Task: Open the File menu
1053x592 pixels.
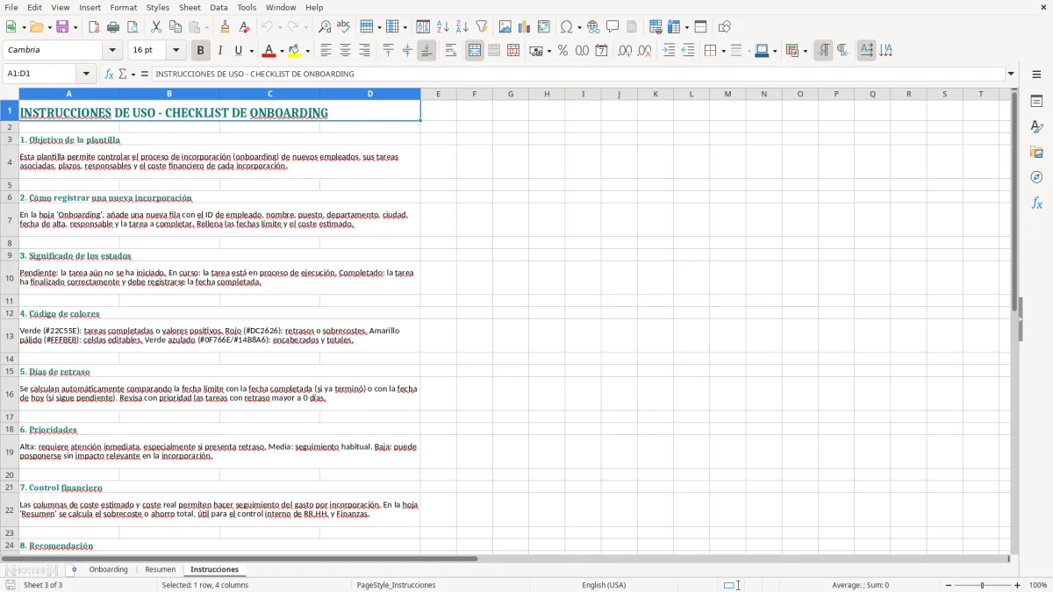Action: point(11,7)
